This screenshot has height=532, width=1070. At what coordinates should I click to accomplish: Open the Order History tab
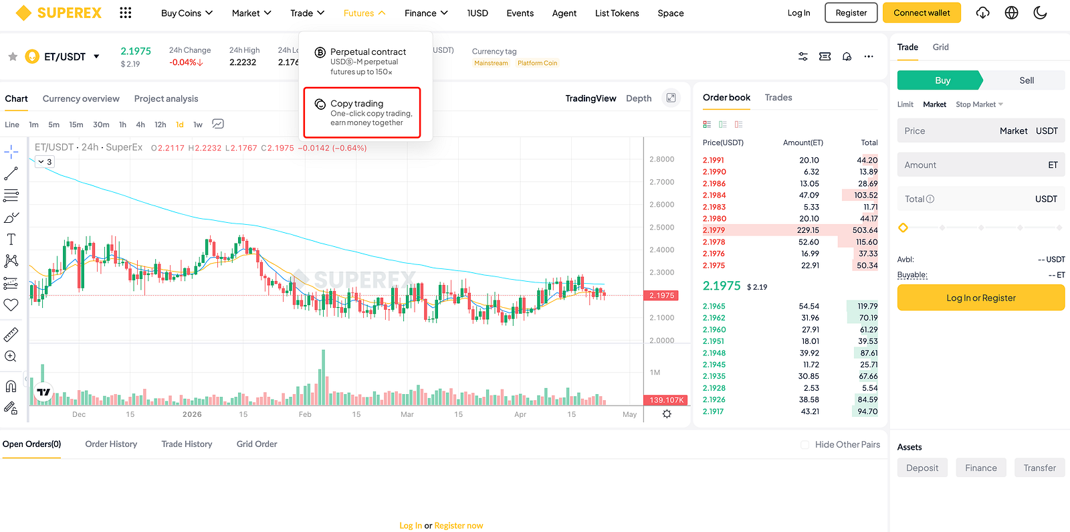coord(111,444)
